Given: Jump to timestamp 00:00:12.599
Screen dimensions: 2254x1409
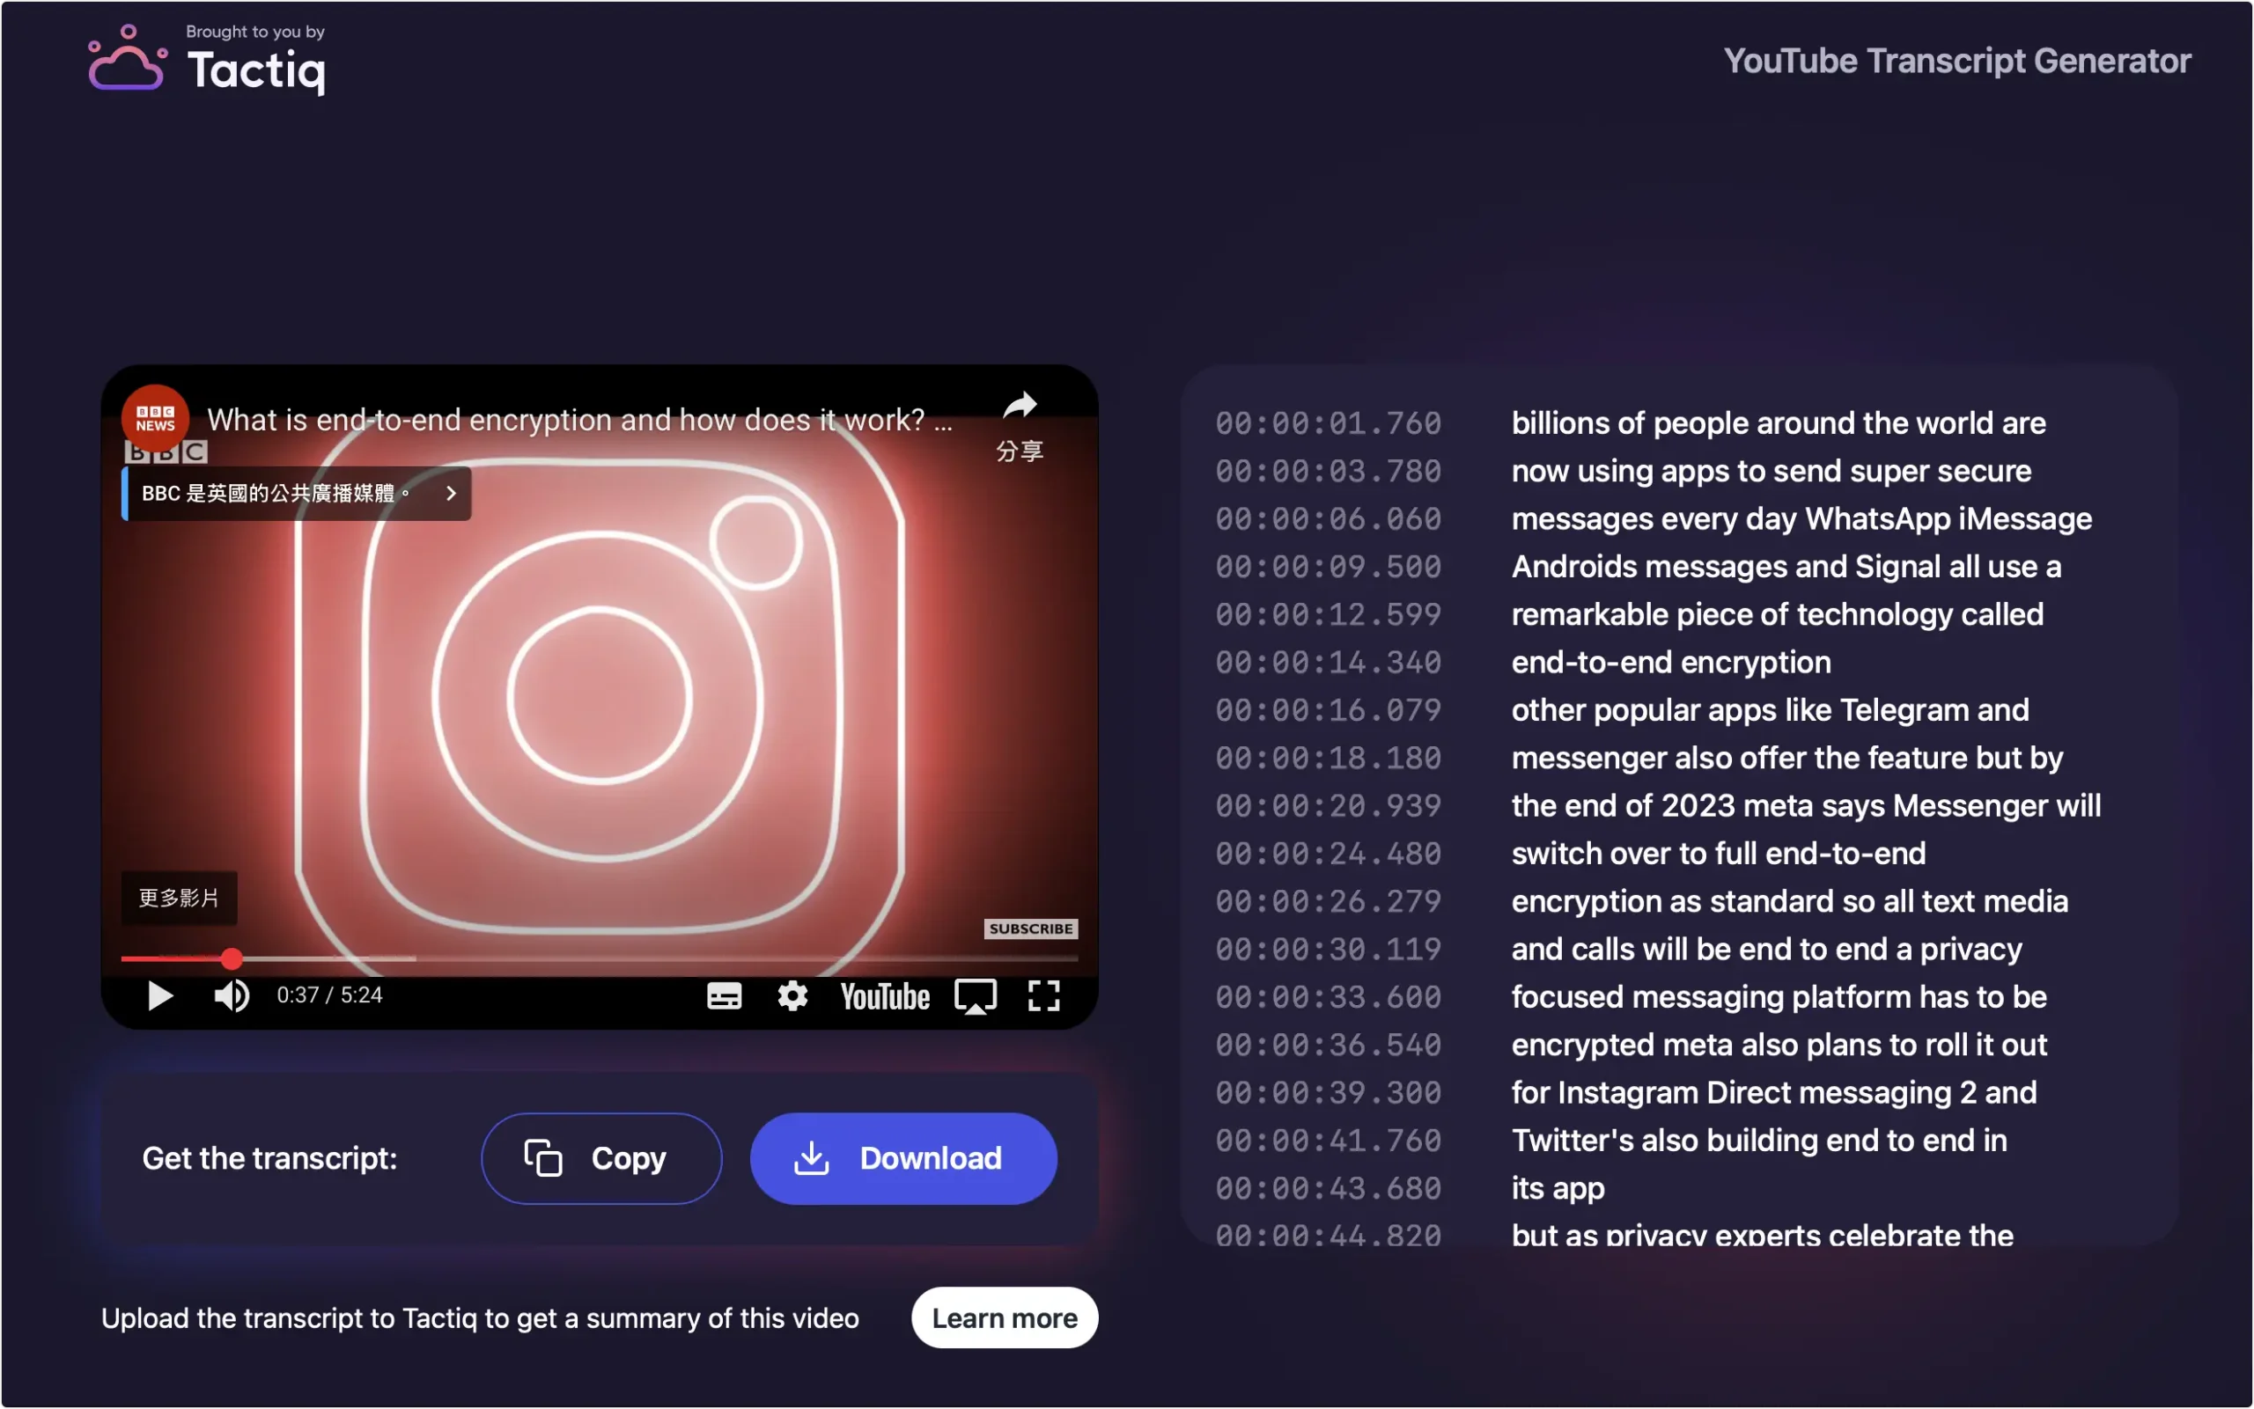Looking at the screenshot, I should tap(1328, 614).
